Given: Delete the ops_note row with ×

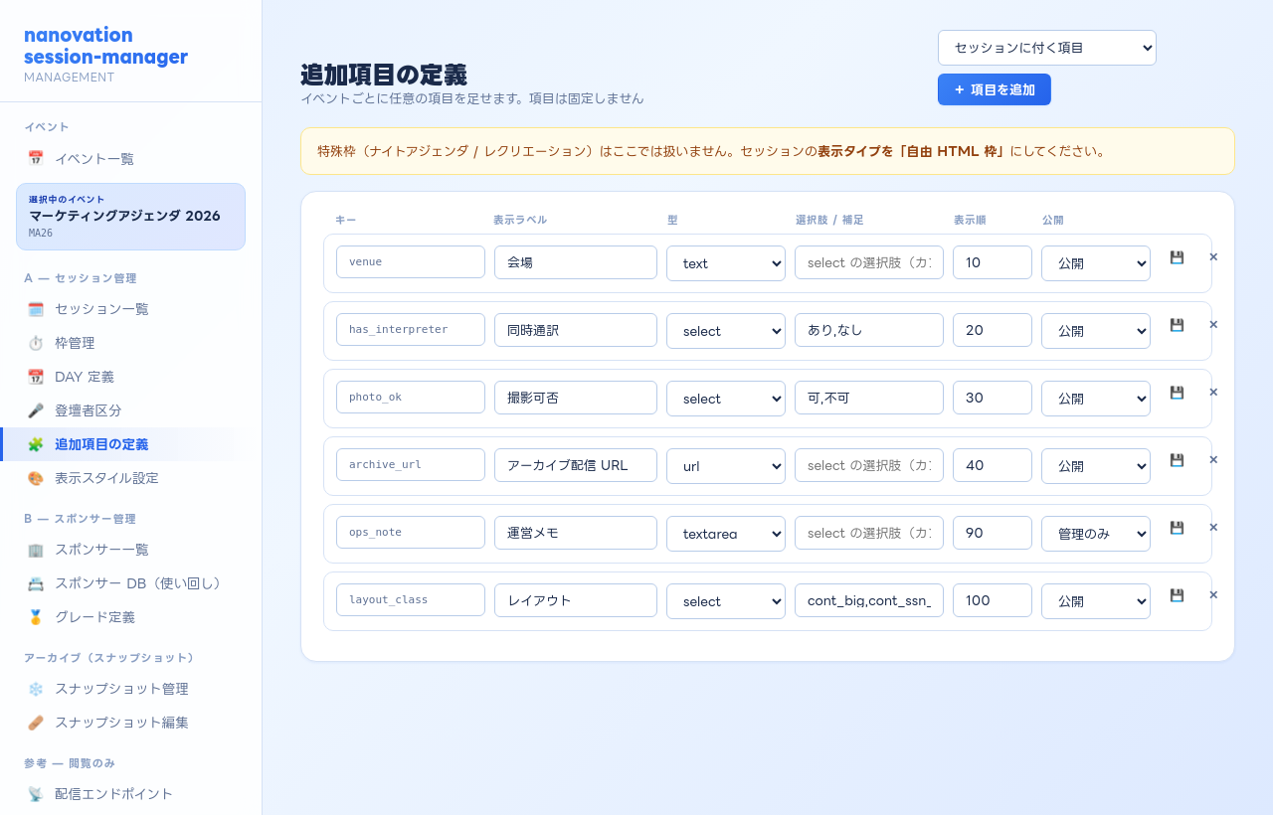Looking at the screenshot, I should 1213,528.
